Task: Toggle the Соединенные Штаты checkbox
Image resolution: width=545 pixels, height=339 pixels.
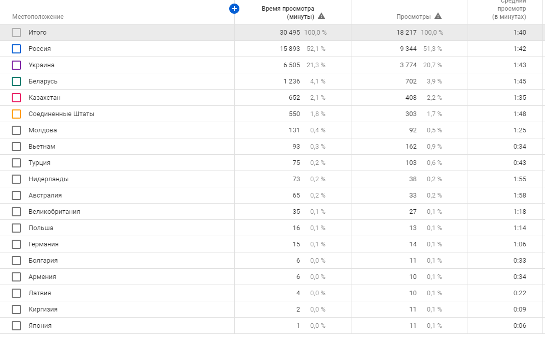Action: tap(16, 114)
